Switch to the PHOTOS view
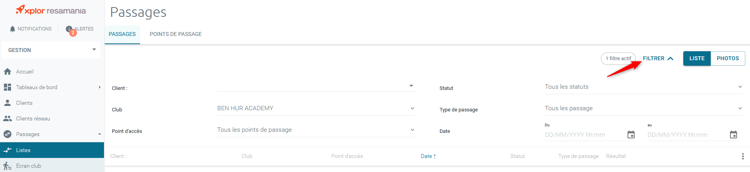The height and width of the screenshot is (172, 750). tap(728, 58)
